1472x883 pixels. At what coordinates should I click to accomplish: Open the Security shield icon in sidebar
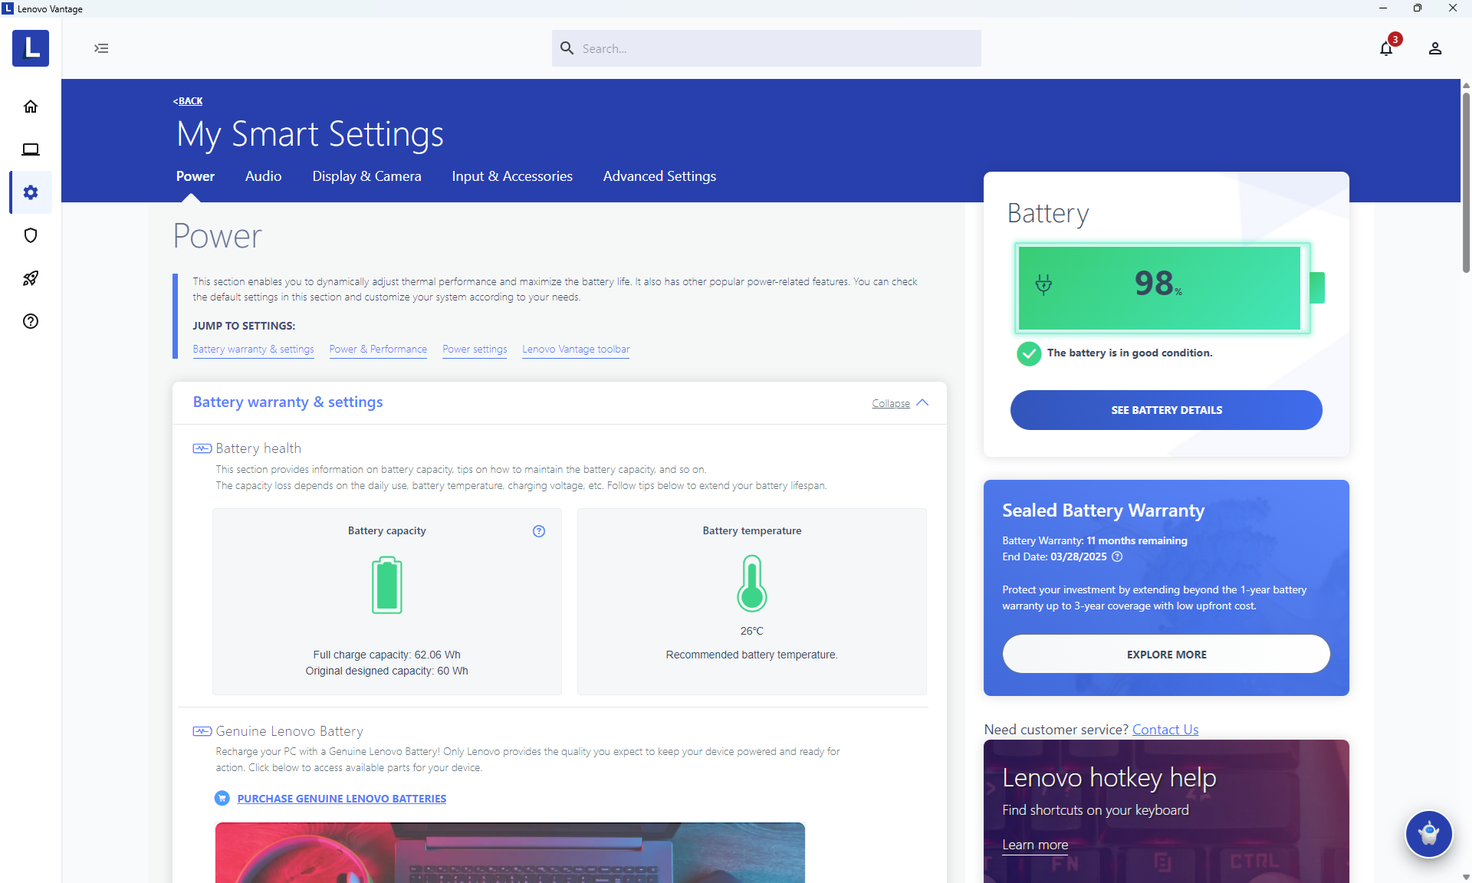[31, 235]
